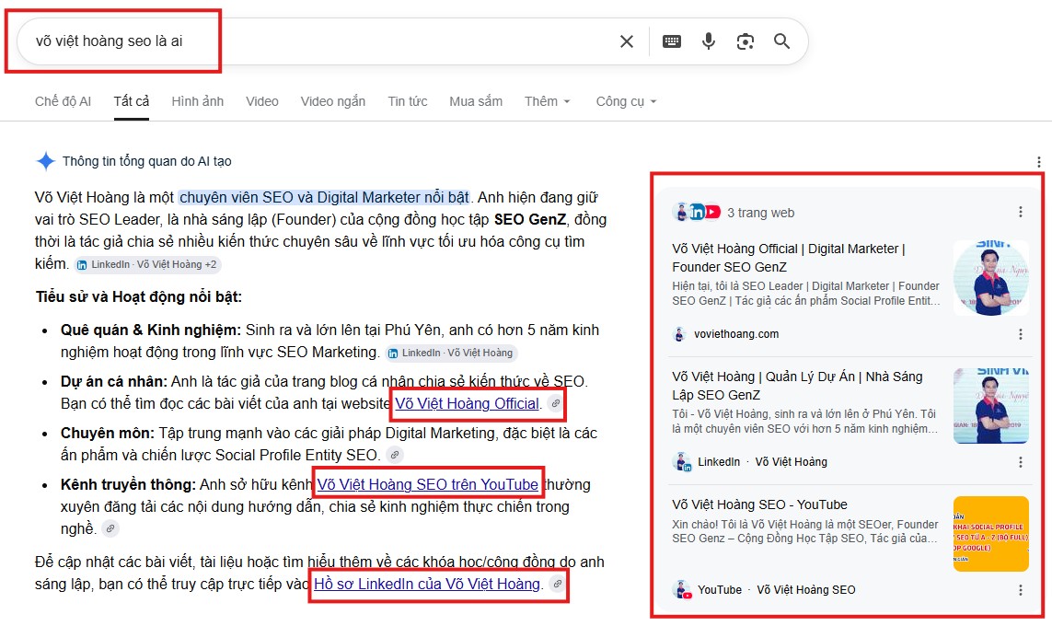Click the YouTube result yellow thumbnail

(x=991, y=533)
